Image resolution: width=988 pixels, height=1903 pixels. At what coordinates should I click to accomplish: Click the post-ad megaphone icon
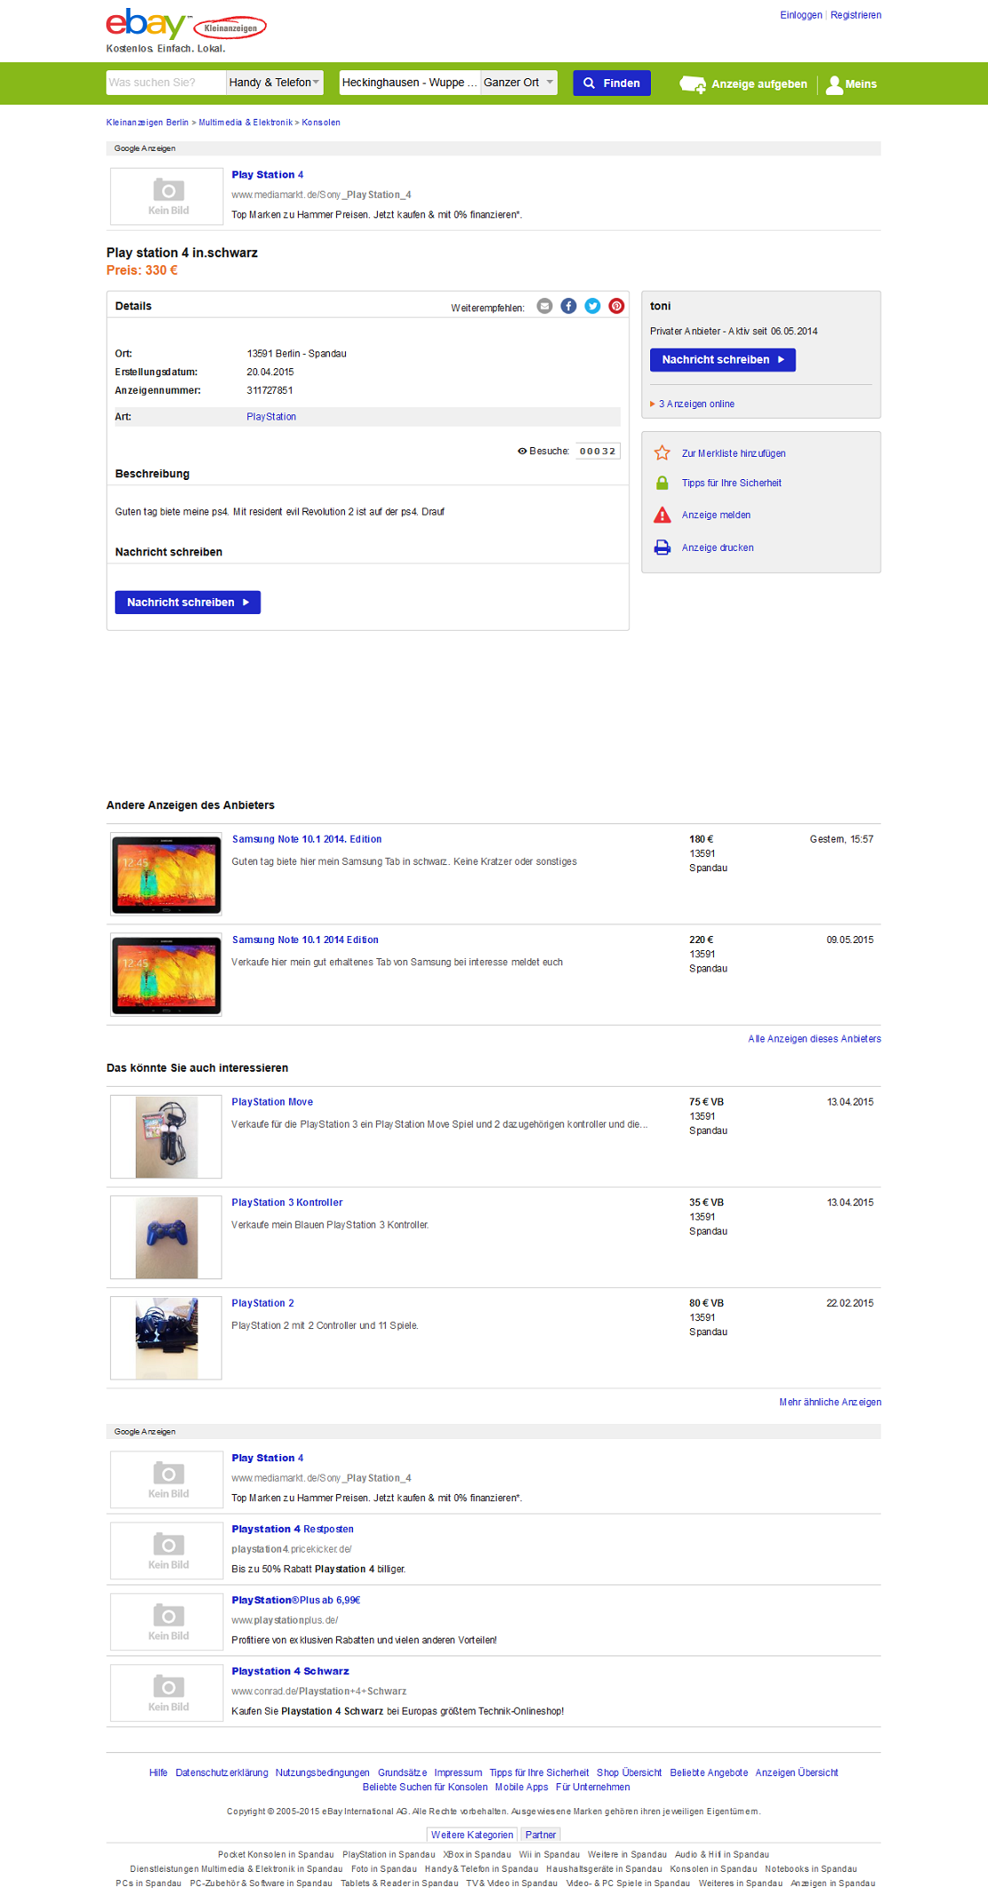693,84
